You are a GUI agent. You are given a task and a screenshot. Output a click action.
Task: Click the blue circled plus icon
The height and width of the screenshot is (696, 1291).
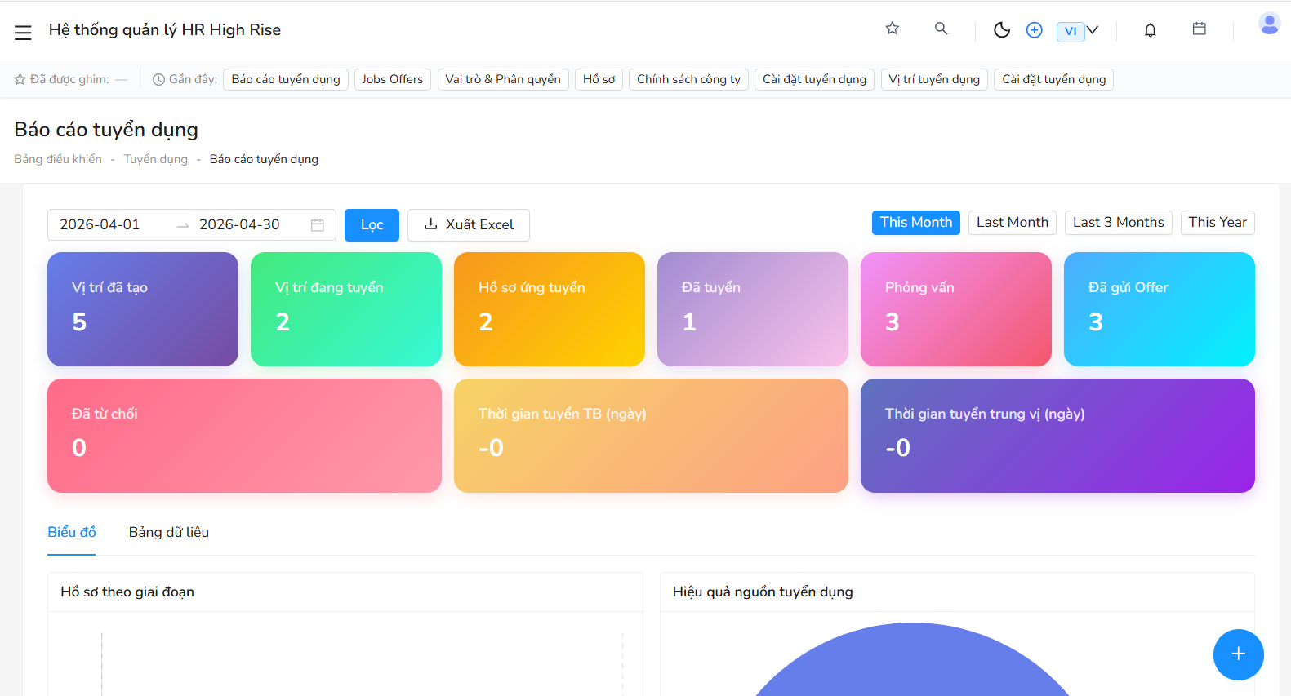click(x=1035, y=30)
